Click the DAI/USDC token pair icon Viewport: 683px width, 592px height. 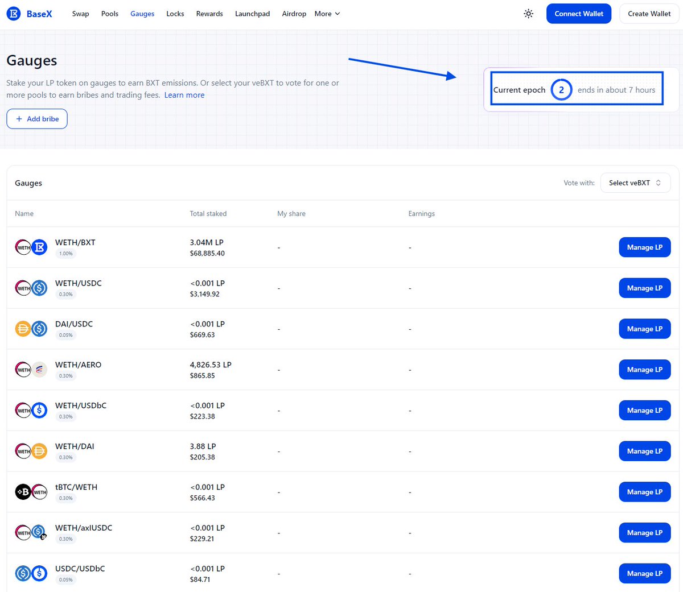point(31,329)
